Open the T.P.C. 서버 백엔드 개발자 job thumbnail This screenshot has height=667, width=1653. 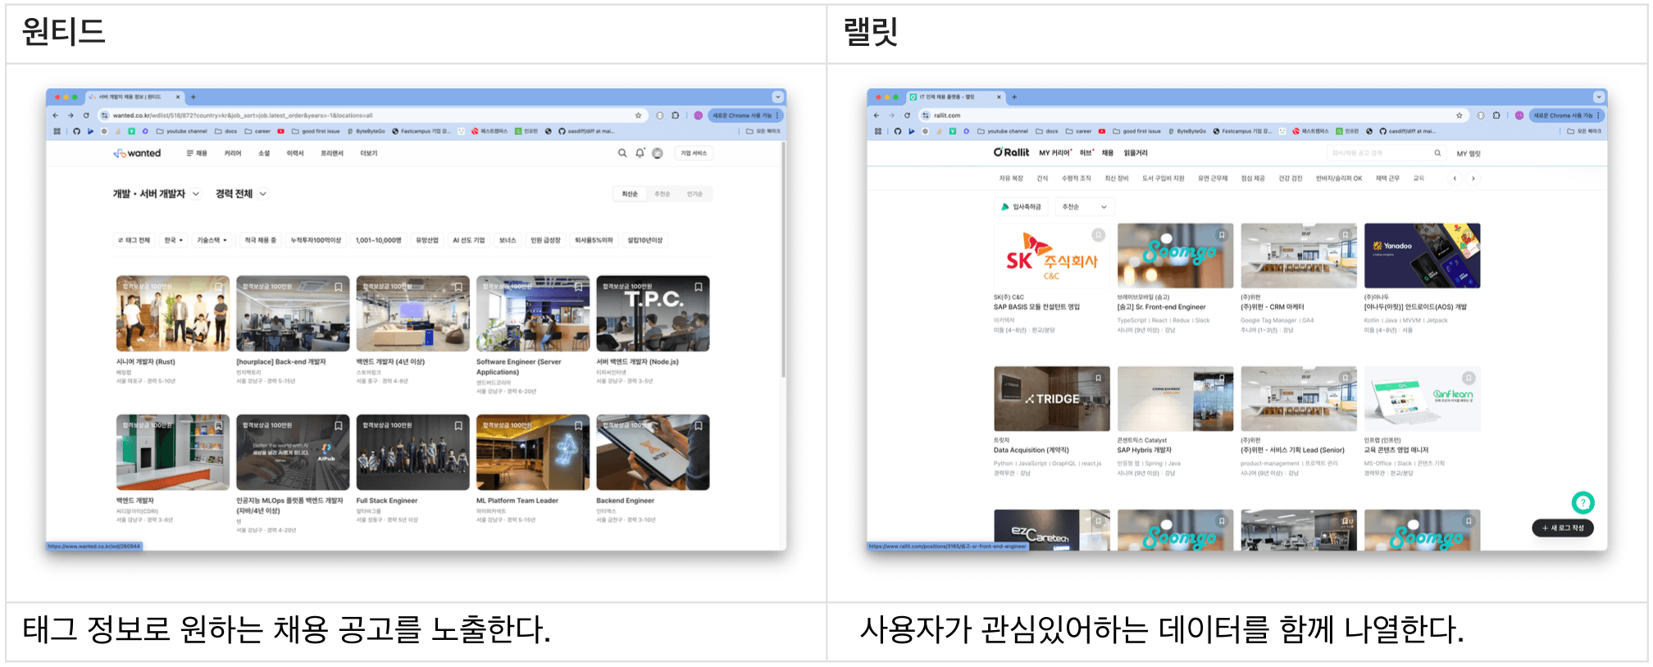[653, 313]
